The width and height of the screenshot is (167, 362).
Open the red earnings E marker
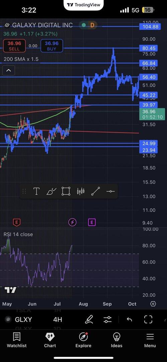pos(16,222)
